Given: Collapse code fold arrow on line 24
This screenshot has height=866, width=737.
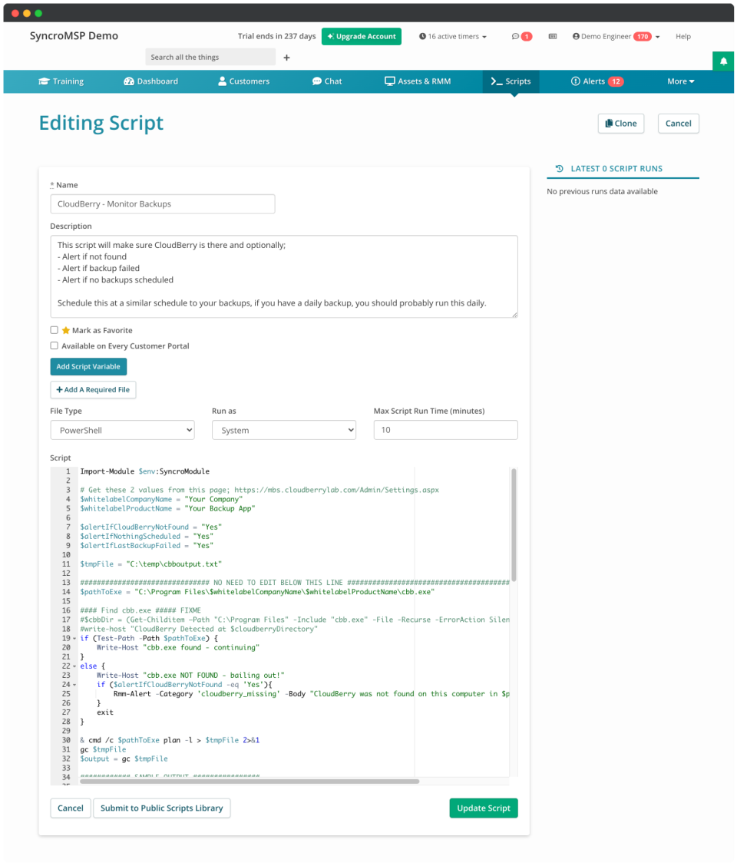Looking at the screenshot, I should (74, 685).
